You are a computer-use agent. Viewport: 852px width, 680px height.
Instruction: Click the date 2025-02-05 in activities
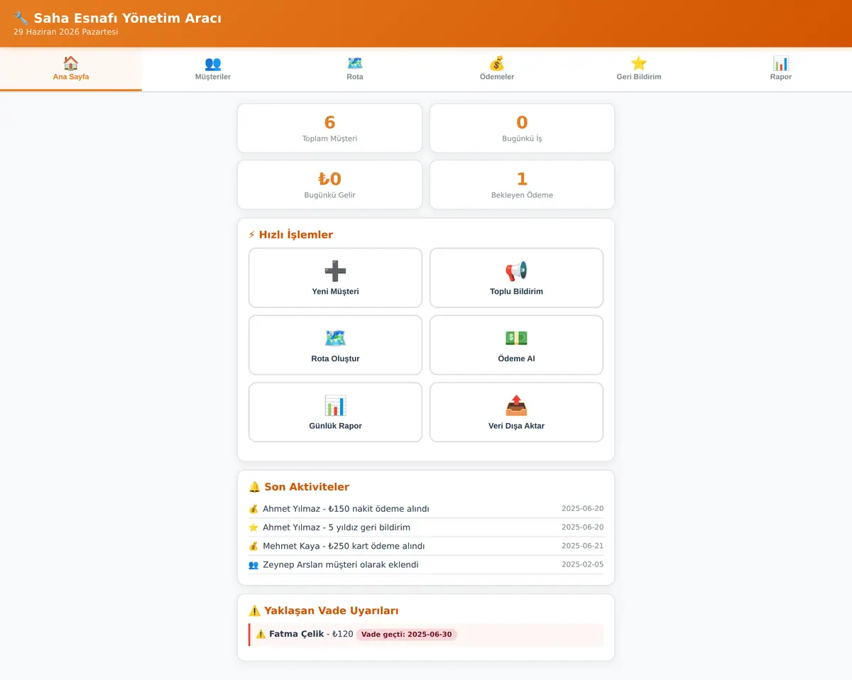tap(582, 565)
